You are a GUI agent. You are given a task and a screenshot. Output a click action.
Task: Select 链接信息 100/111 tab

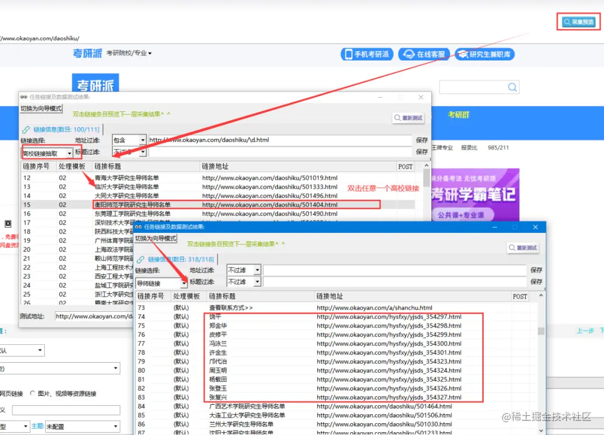coord(62,129)
